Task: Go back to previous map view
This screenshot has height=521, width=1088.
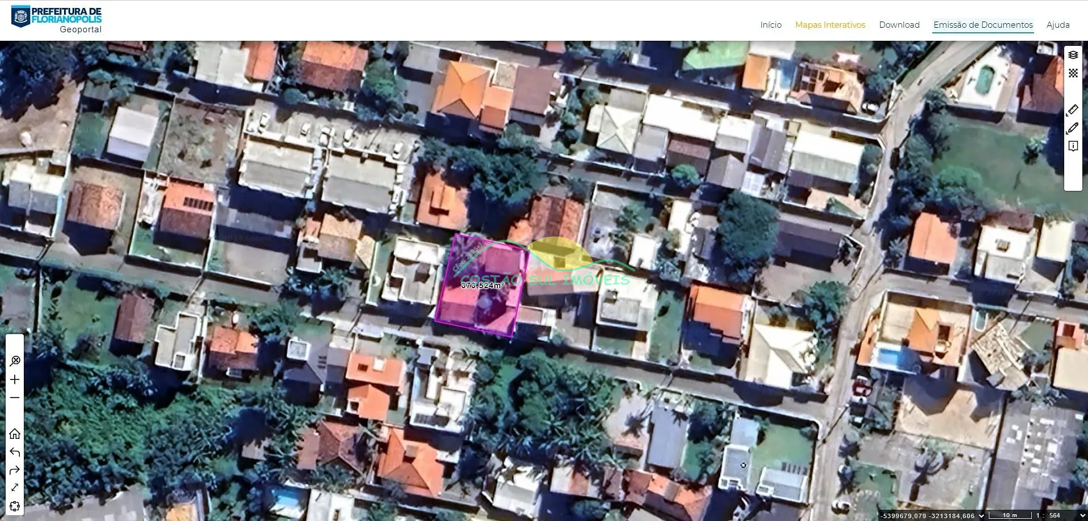Action: tap(15, 452)
